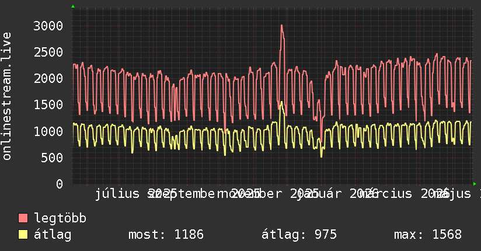
Task: Click the 1500 y-axis label
Action: (x=48, y=105)
